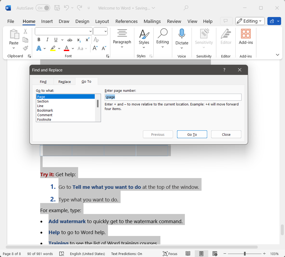
Task: Apply red font color
Action: tap(67, 48)
